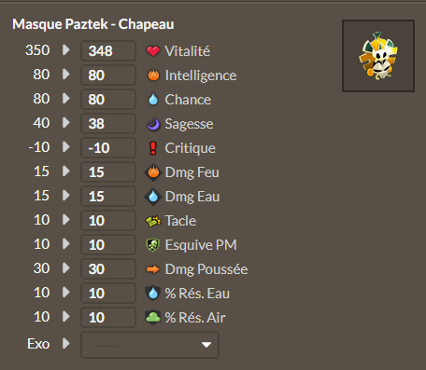Screen dimensions: 426x370
Task: Click the Vitalité heart icon
Action: click(x=153, y=51)
